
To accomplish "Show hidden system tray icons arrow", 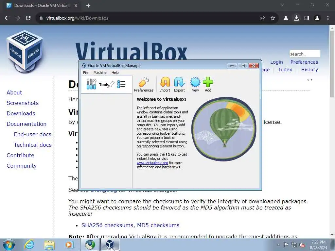I will click(278, 245).
